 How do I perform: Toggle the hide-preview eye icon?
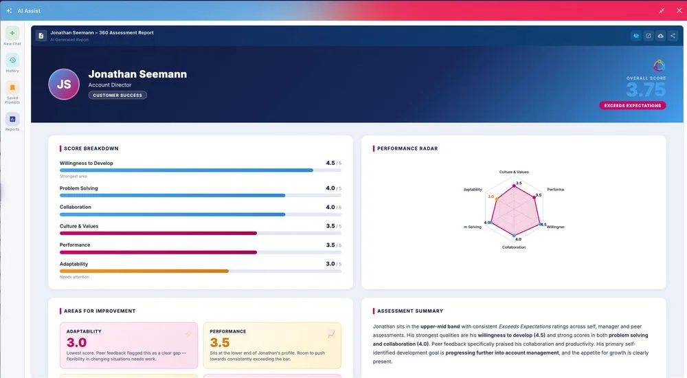coord(636,36)
